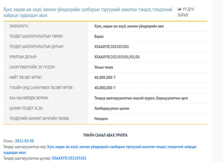The height and width of the screenshot is (162, 222).
Task: Select the ТЕНДЕР ШАЛГАРУУЛАЛТЫН ТӨРӨЛ label
Action: pos(37,37)
